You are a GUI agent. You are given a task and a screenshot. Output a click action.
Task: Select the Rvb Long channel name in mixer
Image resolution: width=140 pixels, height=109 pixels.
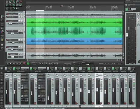pos(123,72)
